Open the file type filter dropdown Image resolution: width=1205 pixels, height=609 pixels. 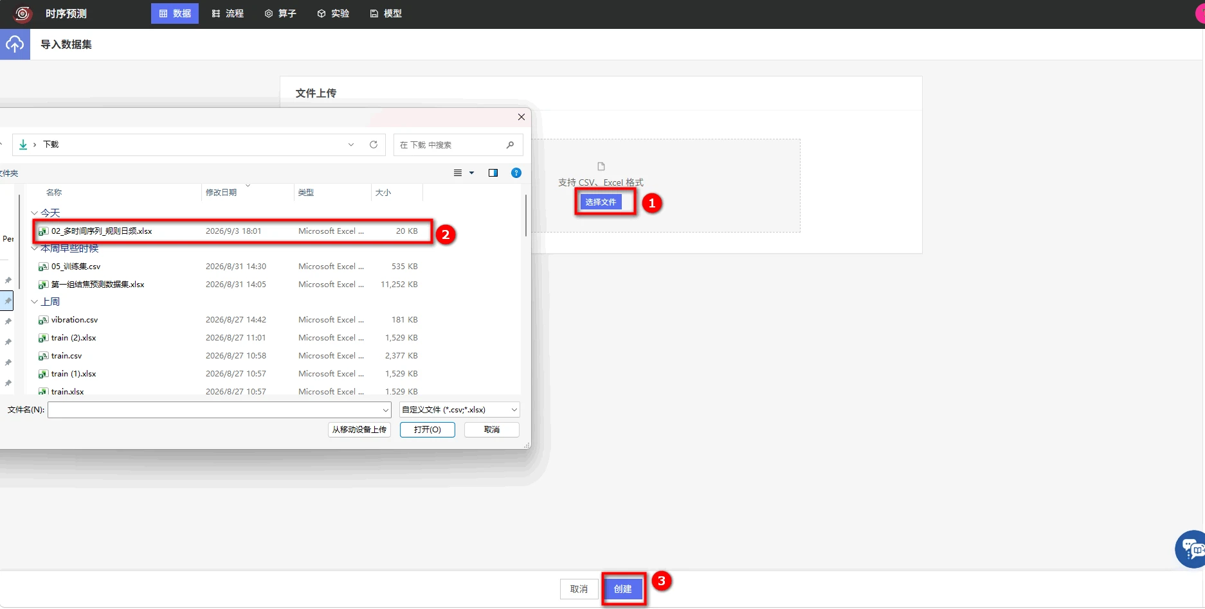(459, 409)
